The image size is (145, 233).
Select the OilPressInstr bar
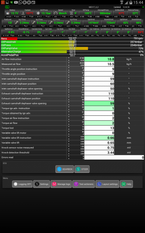coord(73,42)
